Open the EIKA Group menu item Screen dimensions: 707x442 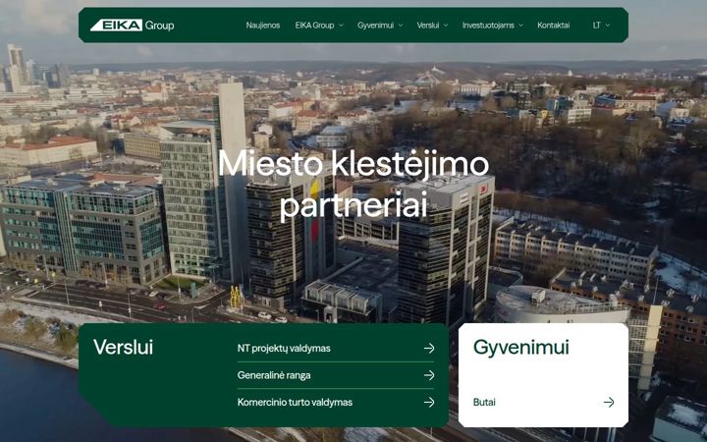pyautogui.click(x=314, y=26)
